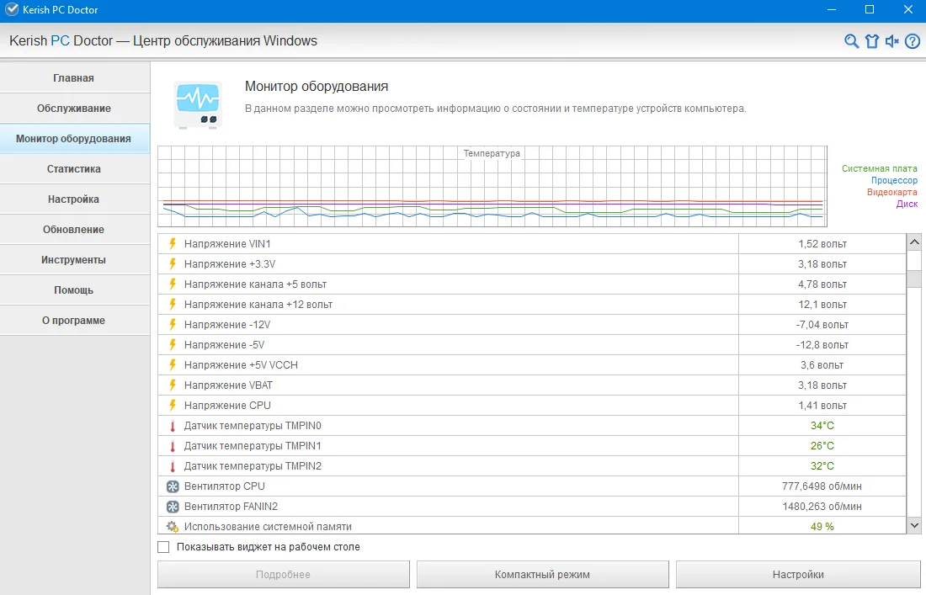Image resolution: width=926 pixels, height=595 pixels.
Task: Click the thermometer icon beside TMPIN0 sensor
Action: pos(173,426)
